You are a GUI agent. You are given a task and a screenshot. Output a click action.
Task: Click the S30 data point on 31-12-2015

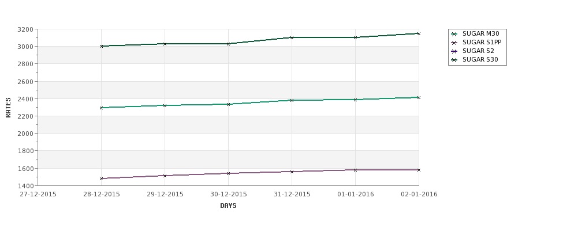click(x=292, y=37)
